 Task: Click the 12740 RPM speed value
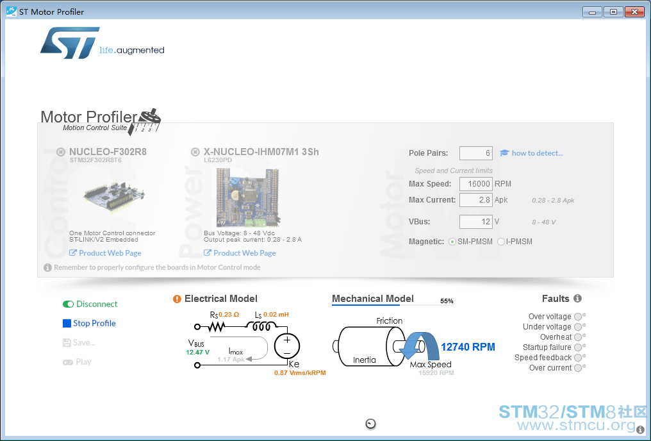[468, 347]
